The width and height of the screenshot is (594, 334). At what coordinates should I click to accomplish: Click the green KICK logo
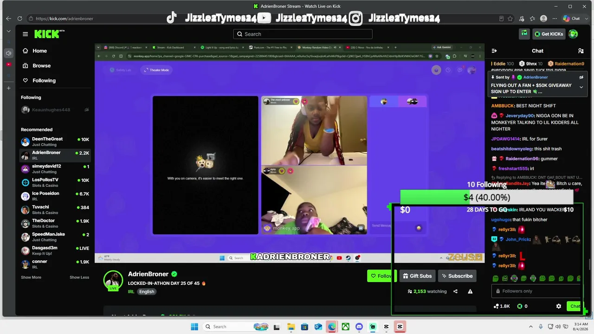[x=47, y=34]
